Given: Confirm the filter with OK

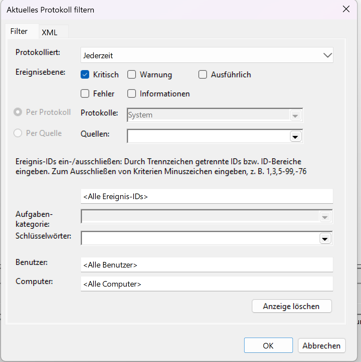Looking at the screenshot, I should 268,346.
